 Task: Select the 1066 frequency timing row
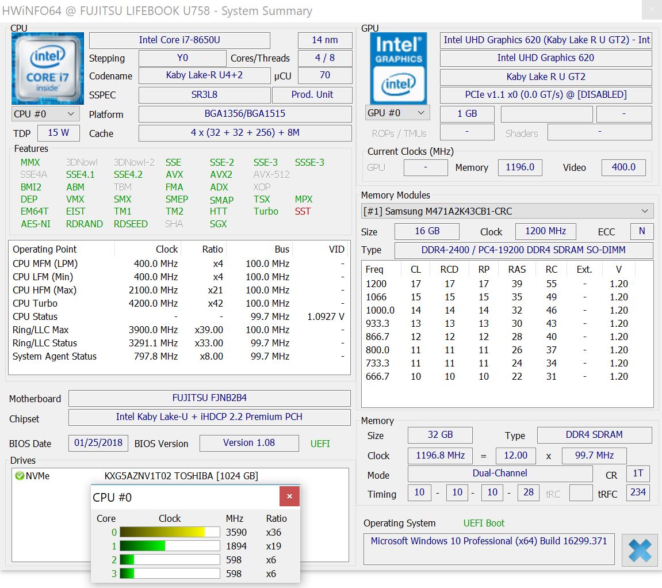pos(507,297)
